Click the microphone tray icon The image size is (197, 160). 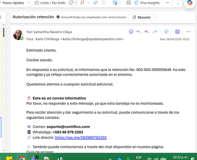(128, 159)
